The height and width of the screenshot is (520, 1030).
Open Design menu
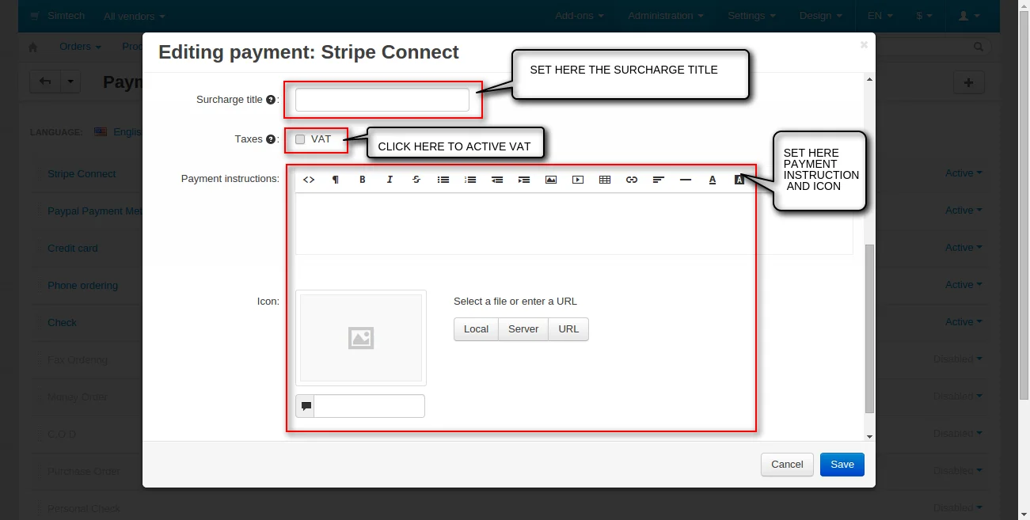[x=820, y=16]
